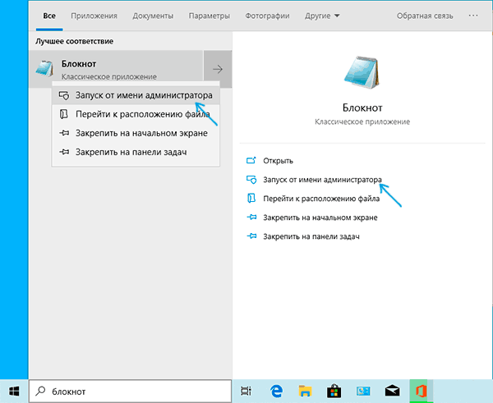This screenshot has height=403, width=493.
Task: Open File Explorer from the taskbar
Action: click(305, 392)
